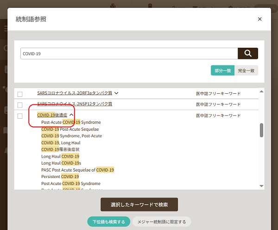Click 医中誌フリーキーワード label in NSP12 row
This screenshot has height=230, width=278.
(x=218, y=104)
